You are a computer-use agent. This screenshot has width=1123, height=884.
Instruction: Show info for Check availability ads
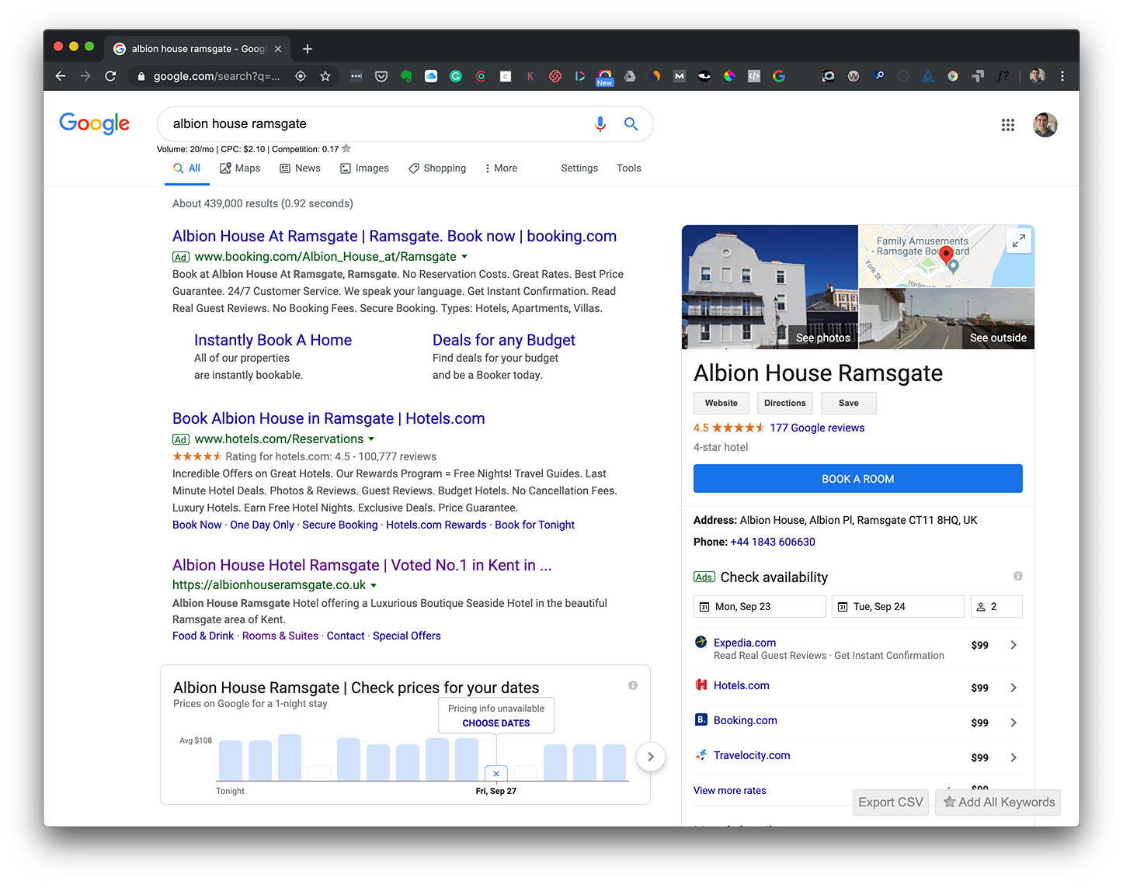pos(1017,576)
